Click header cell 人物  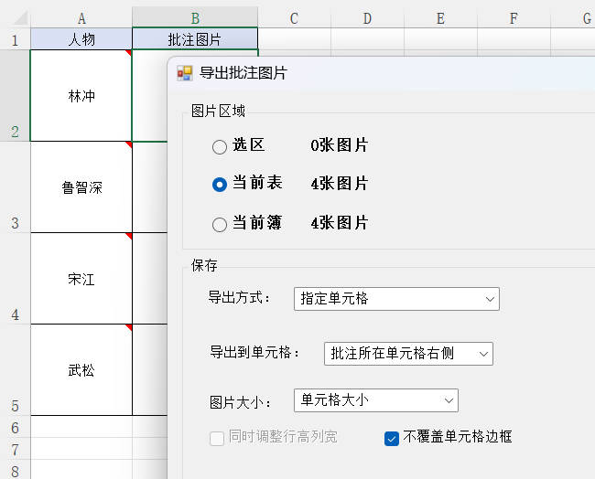coord(81,39)
